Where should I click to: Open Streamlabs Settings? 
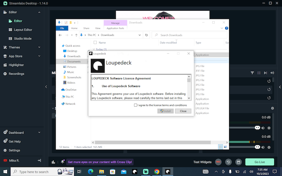pyautogui.click(x=14, y=150)
